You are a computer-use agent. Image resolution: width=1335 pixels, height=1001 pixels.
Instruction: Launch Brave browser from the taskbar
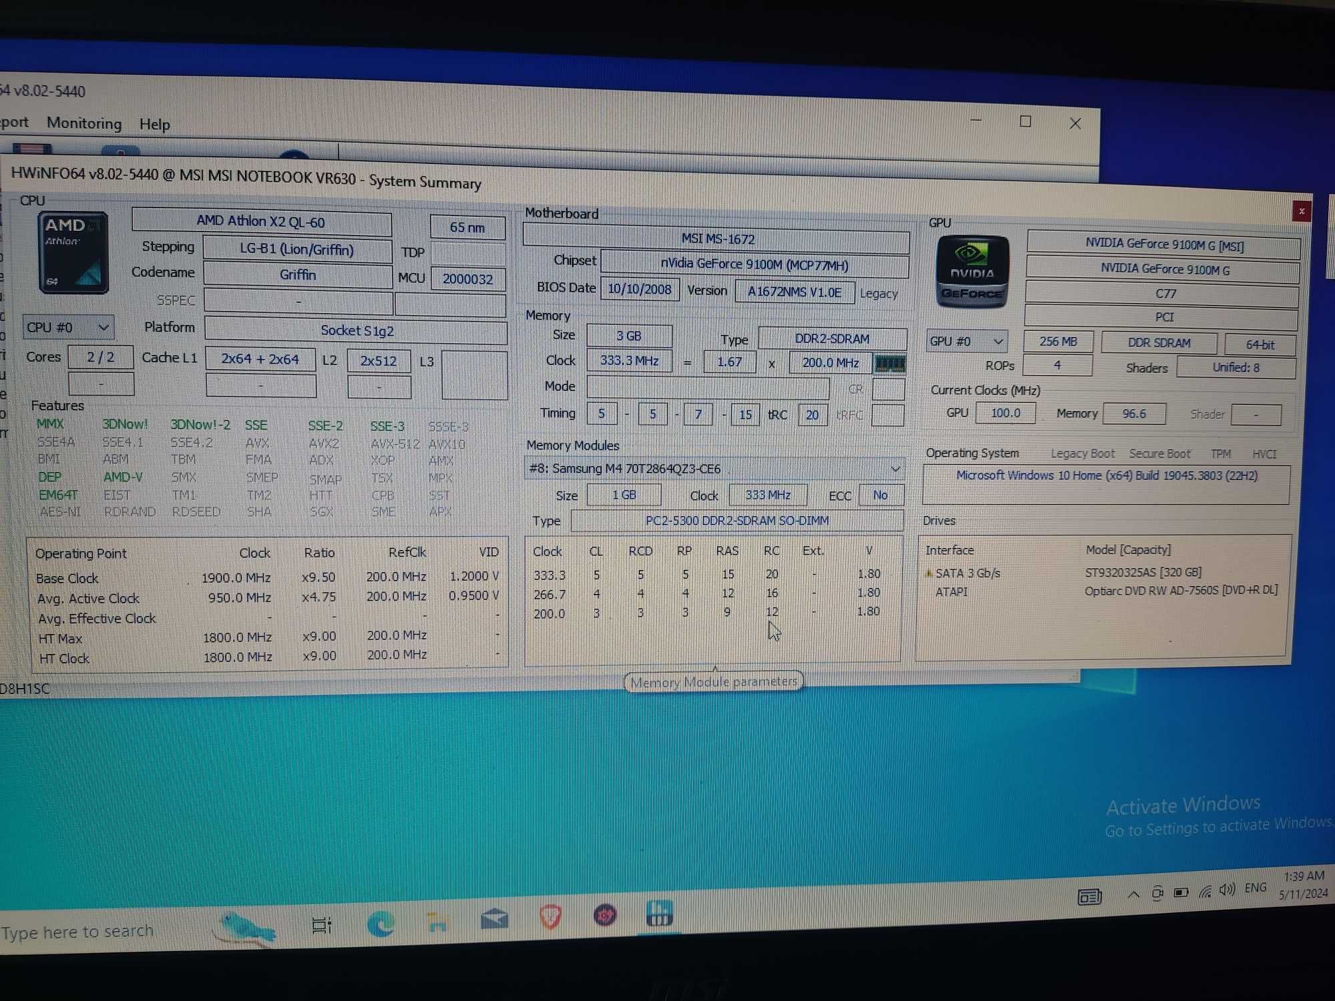tap(550, 918)
